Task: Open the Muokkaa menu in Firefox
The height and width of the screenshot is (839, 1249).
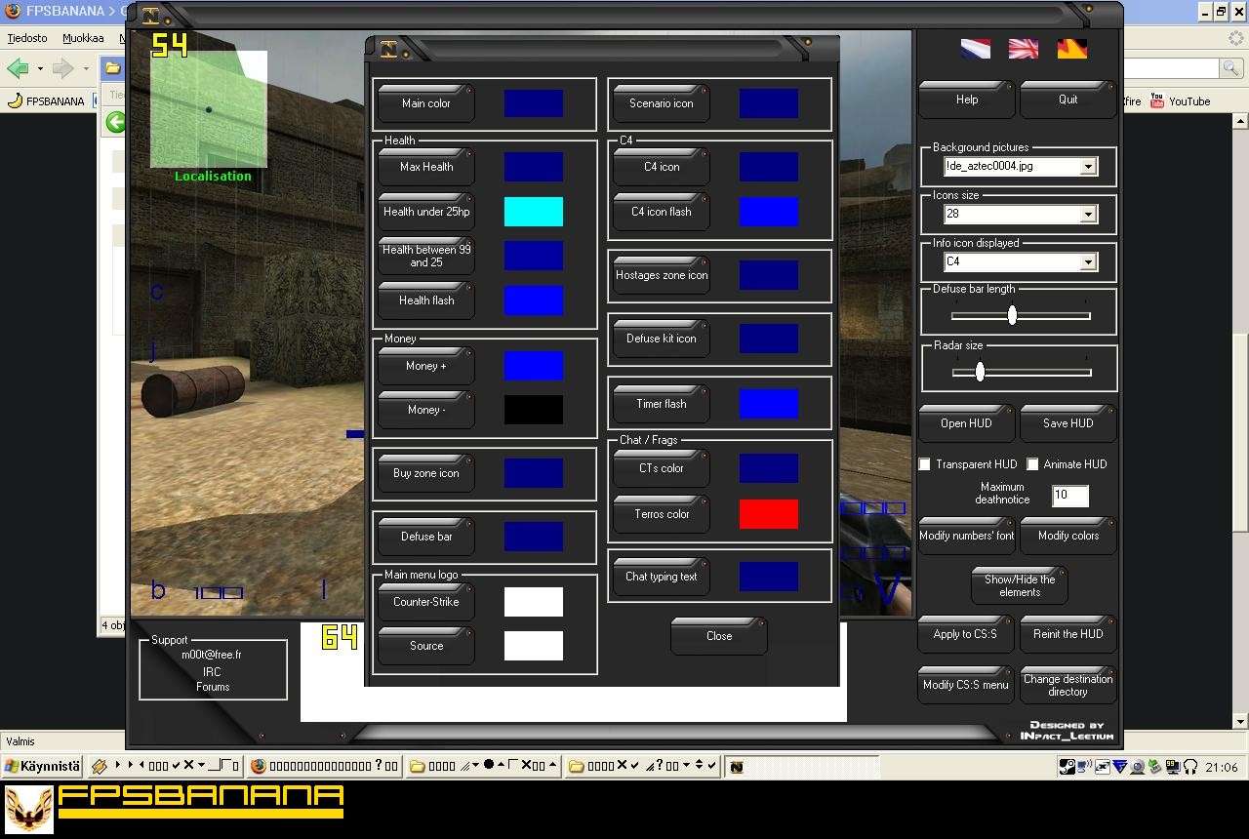Action: [84, 37]
